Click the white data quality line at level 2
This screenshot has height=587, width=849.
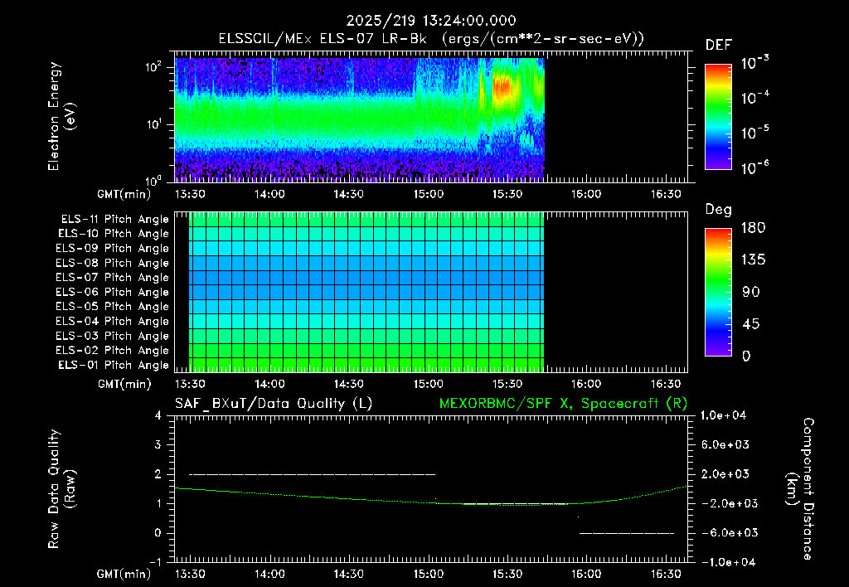point(312,474)
